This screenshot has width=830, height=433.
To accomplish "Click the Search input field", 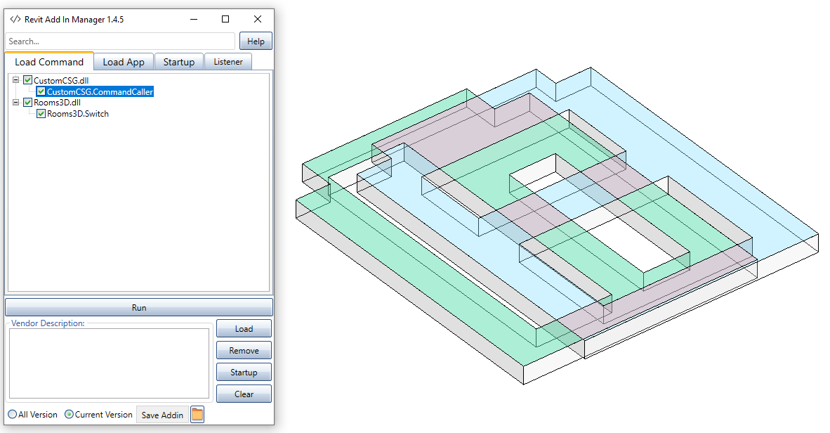I will pos(119,40).
